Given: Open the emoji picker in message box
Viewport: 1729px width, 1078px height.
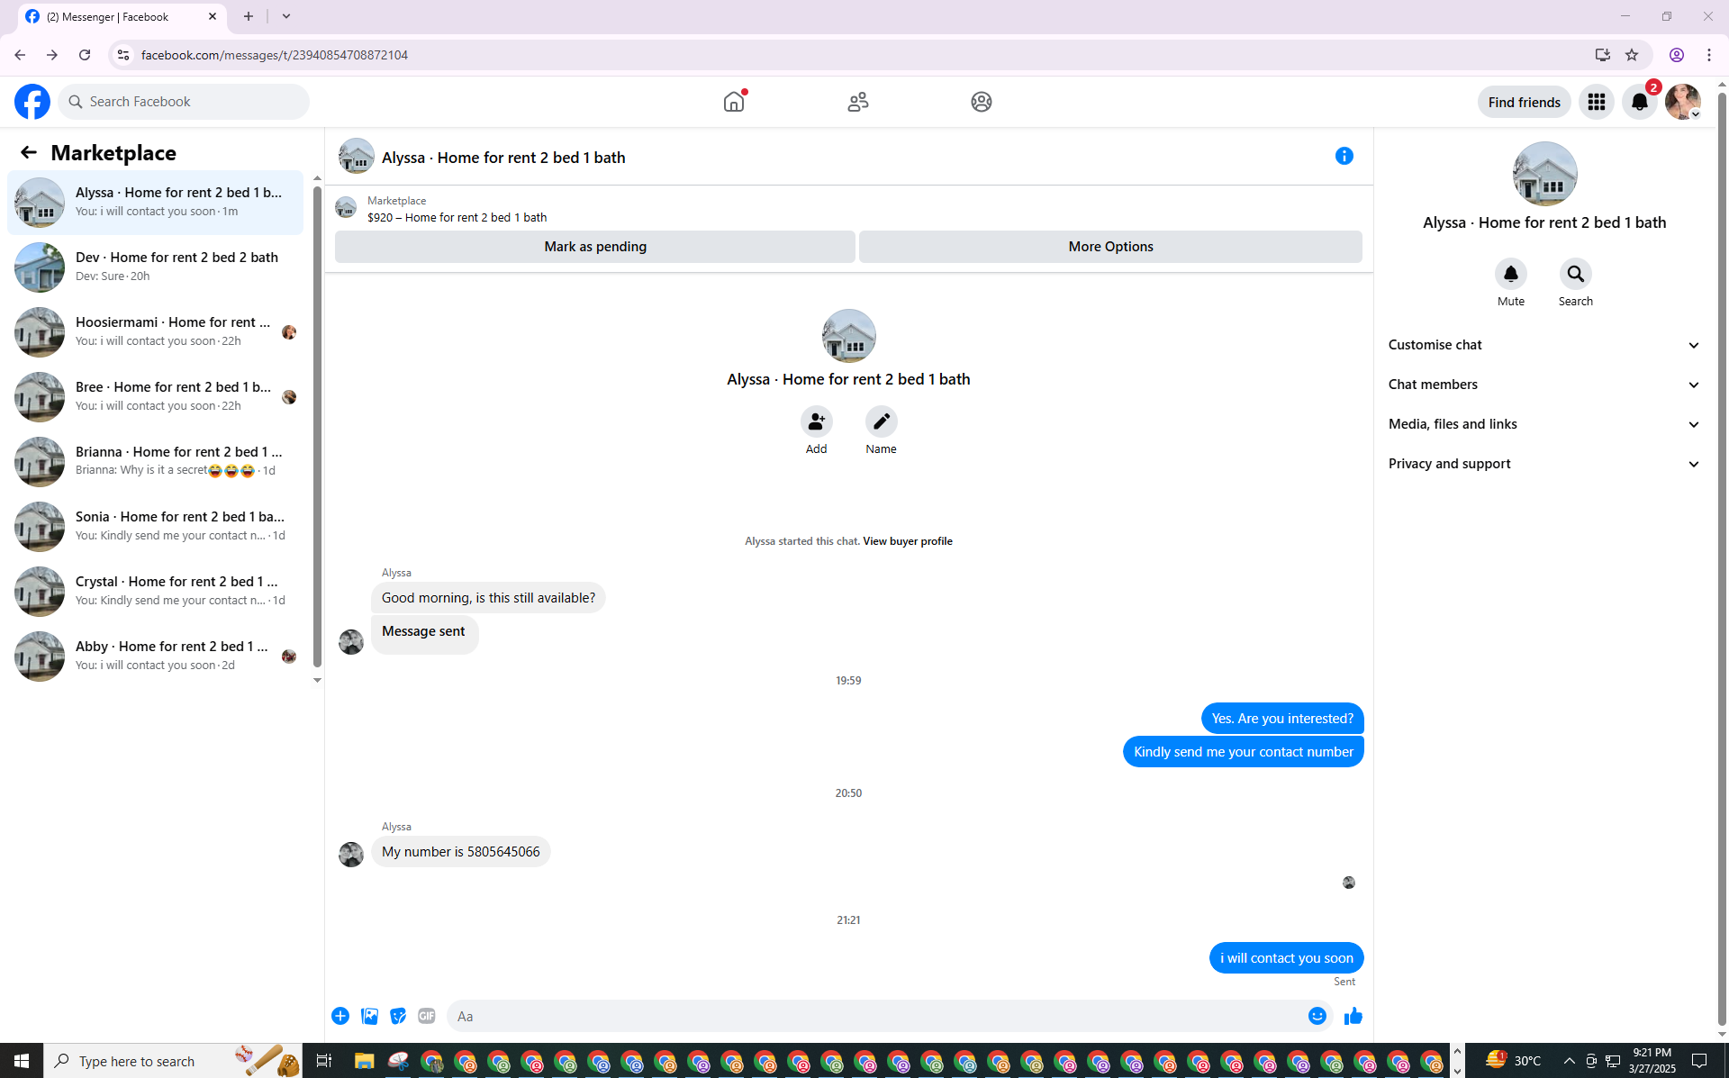Looking at the screenshot, I should tap(1317, 1016).
